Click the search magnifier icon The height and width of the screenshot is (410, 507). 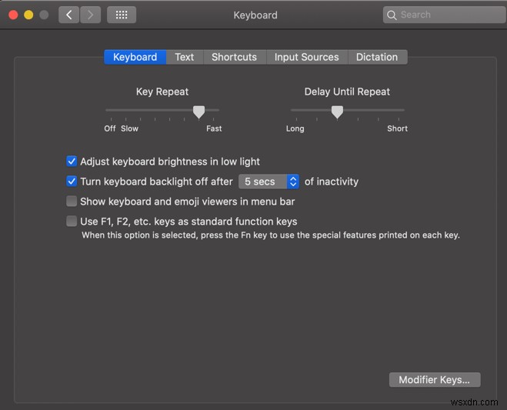click(392, 15)
